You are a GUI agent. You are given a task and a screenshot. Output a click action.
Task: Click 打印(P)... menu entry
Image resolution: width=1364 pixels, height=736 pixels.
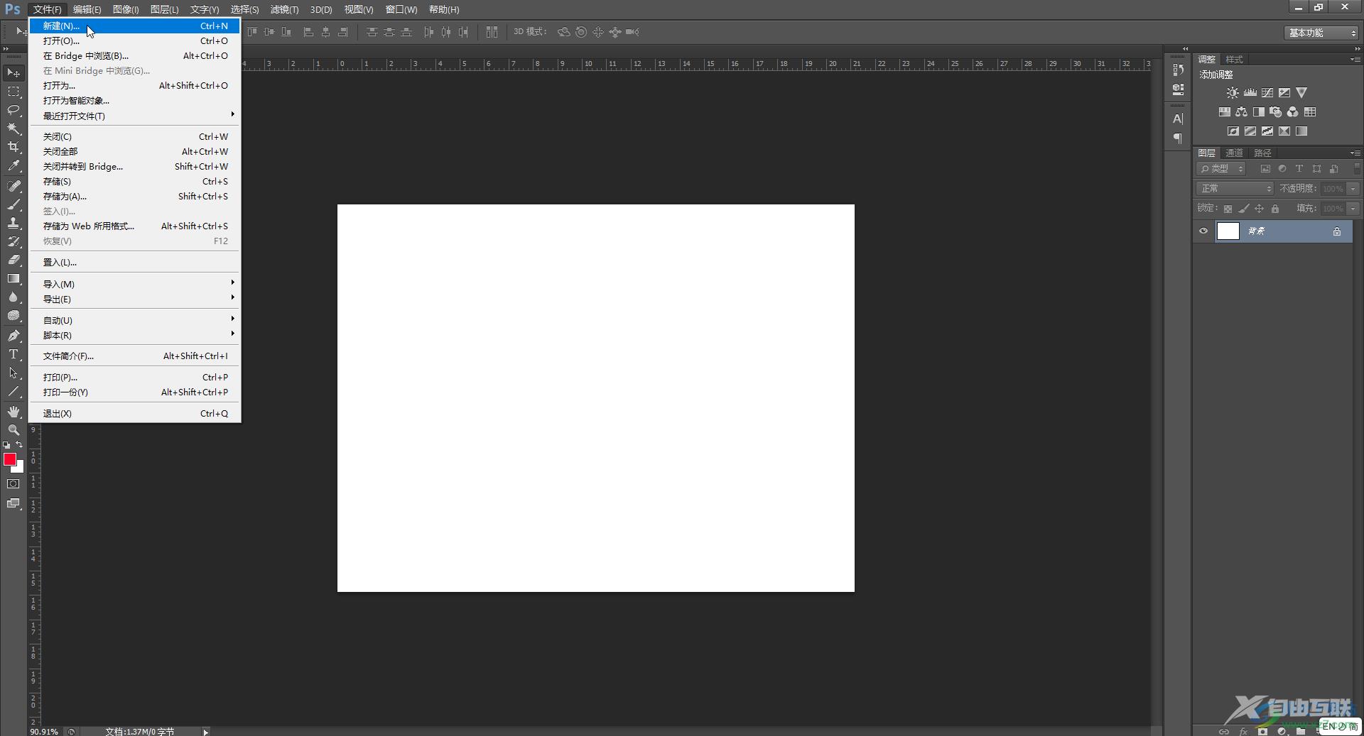[135, 377]
